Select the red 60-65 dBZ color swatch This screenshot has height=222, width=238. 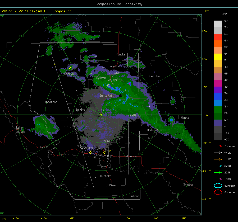tap(218, 37)
